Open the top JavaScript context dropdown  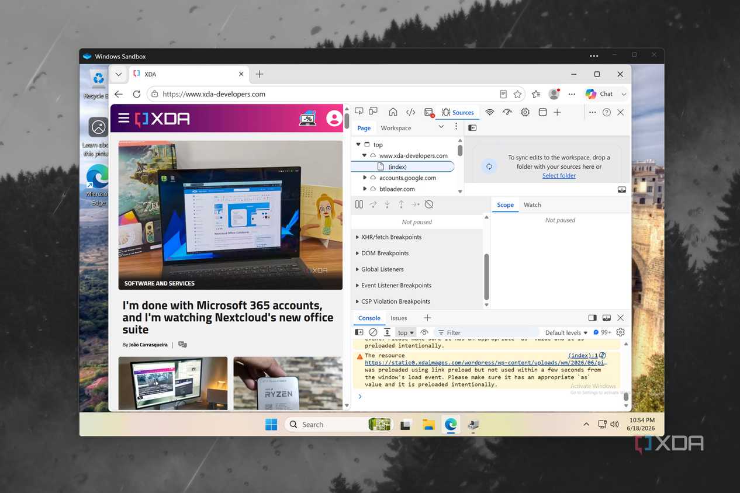406,332
